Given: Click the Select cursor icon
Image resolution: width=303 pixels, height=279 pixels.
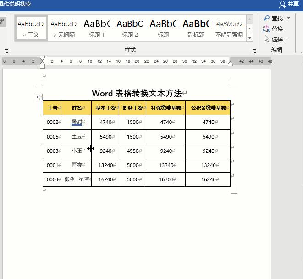Looking at the screenshot, I should pos(267,39).
